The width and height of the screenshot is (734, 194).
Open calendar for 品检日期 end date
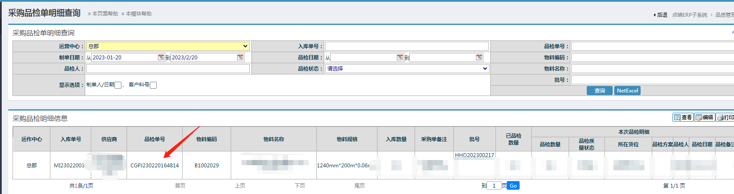479,57
